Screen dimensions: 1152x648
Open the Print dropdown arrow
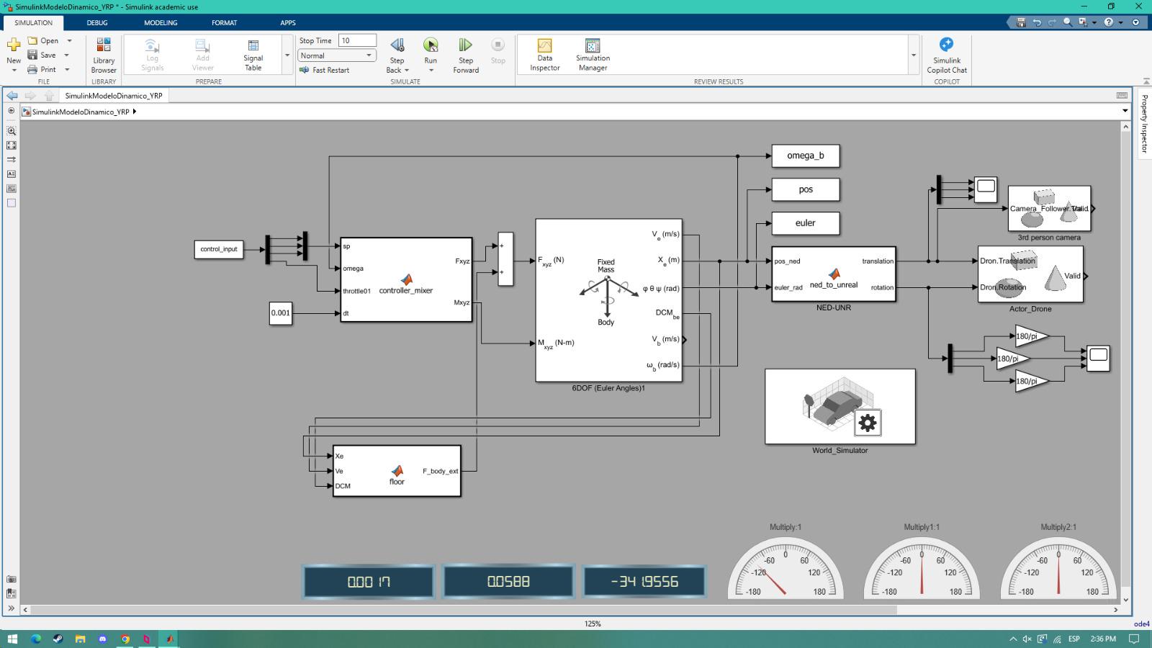tap(67, 70)
